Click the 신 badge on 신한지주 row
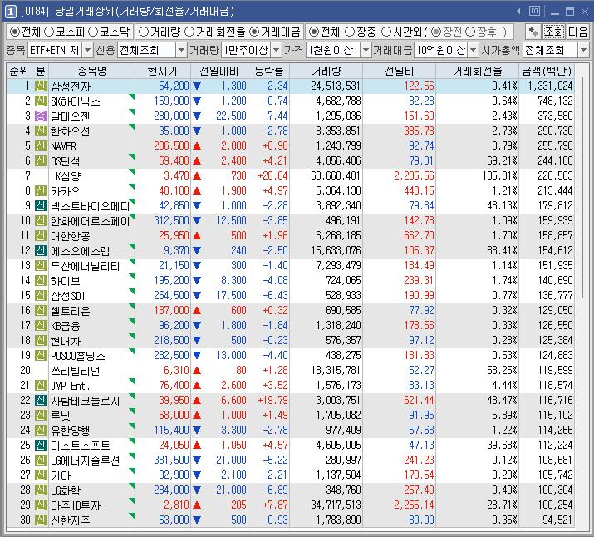This screenshot has height=537, width=594. point(40,520)
